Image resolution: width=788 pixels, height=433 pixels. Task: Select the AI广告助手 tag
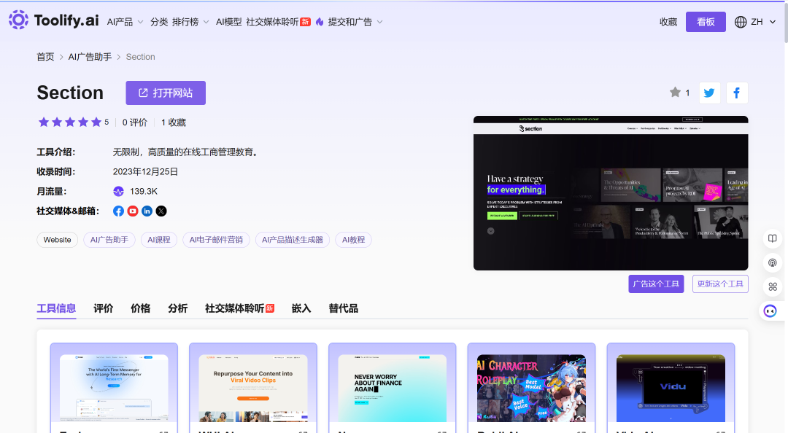[109, 240]
